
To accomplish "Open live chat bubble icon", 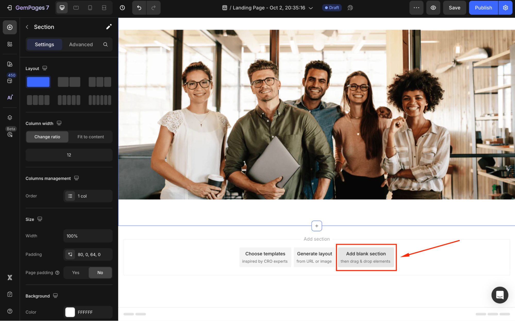I will pyautogui.click(x=500, y=295).
